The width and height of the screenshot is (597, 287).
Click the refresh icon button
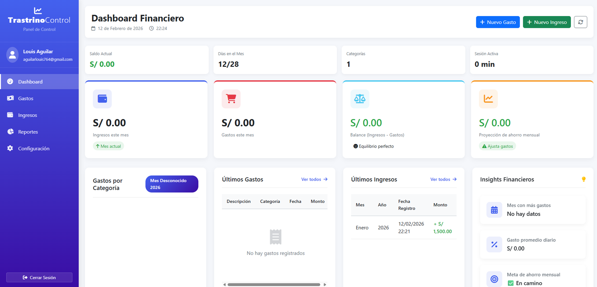click(580, 22)
